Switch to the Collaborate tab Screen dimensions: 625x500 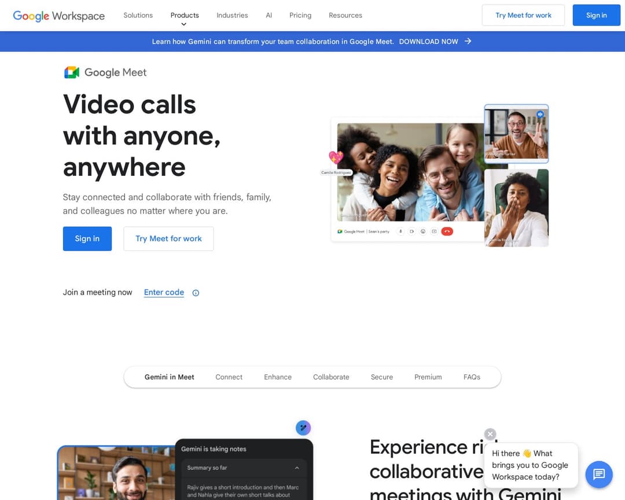coord(331,377)
